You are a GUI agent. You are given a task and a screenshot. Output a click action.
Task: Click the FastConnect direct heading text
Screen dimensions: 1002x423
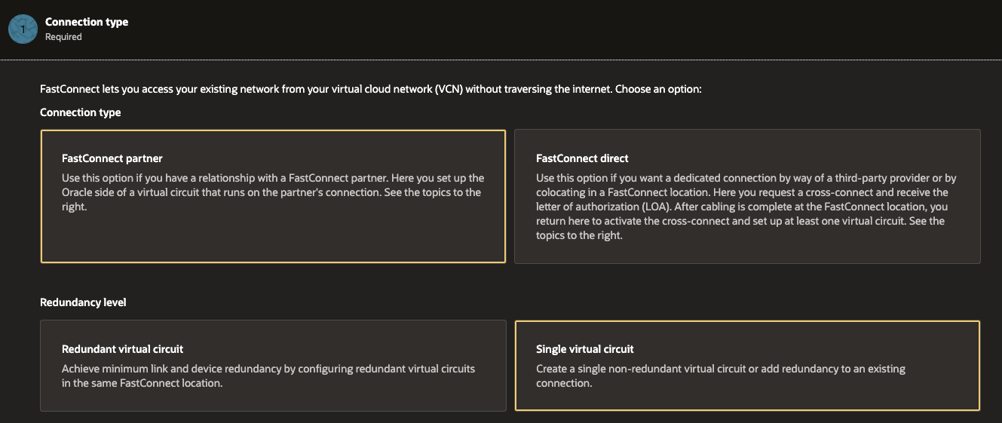click(582, 158)
